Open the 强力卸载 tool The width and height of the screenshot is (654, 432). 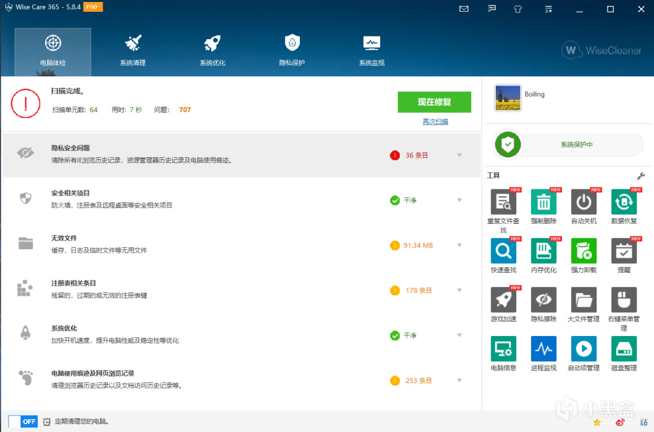tap(583, 251)
